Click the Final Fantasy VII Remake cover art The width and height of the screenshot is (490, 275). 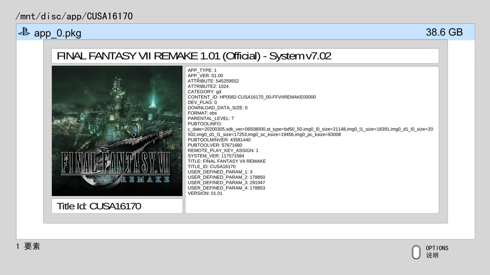117,131
